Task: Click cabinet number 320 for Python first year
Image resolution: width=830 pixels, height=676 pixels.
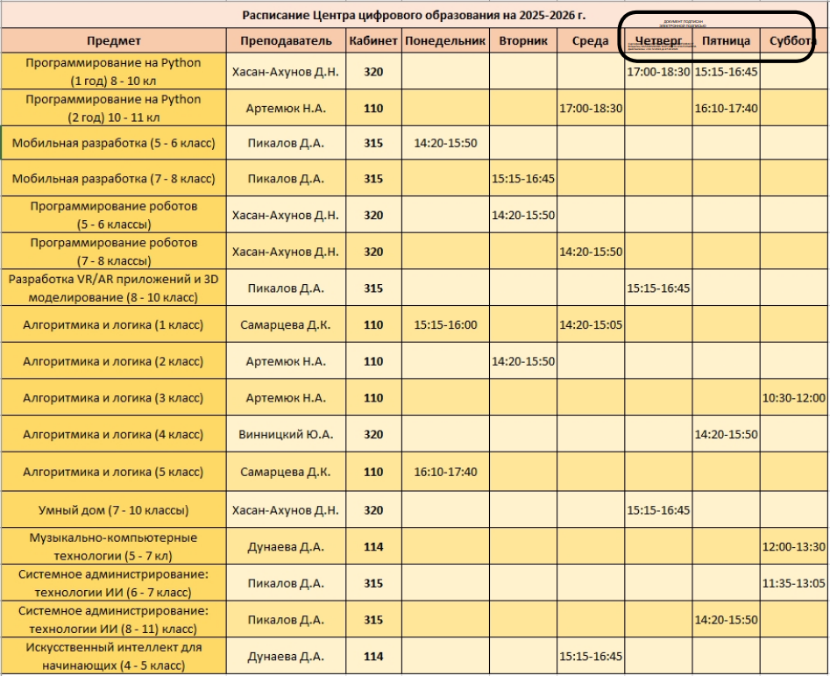Action: [x=372, y=69]
